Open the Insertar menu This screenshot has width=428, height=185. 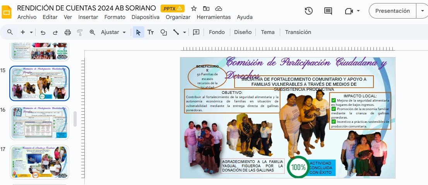click(88, 17)
